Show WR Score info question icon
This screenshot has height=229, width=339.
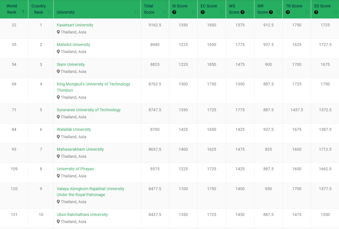click(271, 12)
